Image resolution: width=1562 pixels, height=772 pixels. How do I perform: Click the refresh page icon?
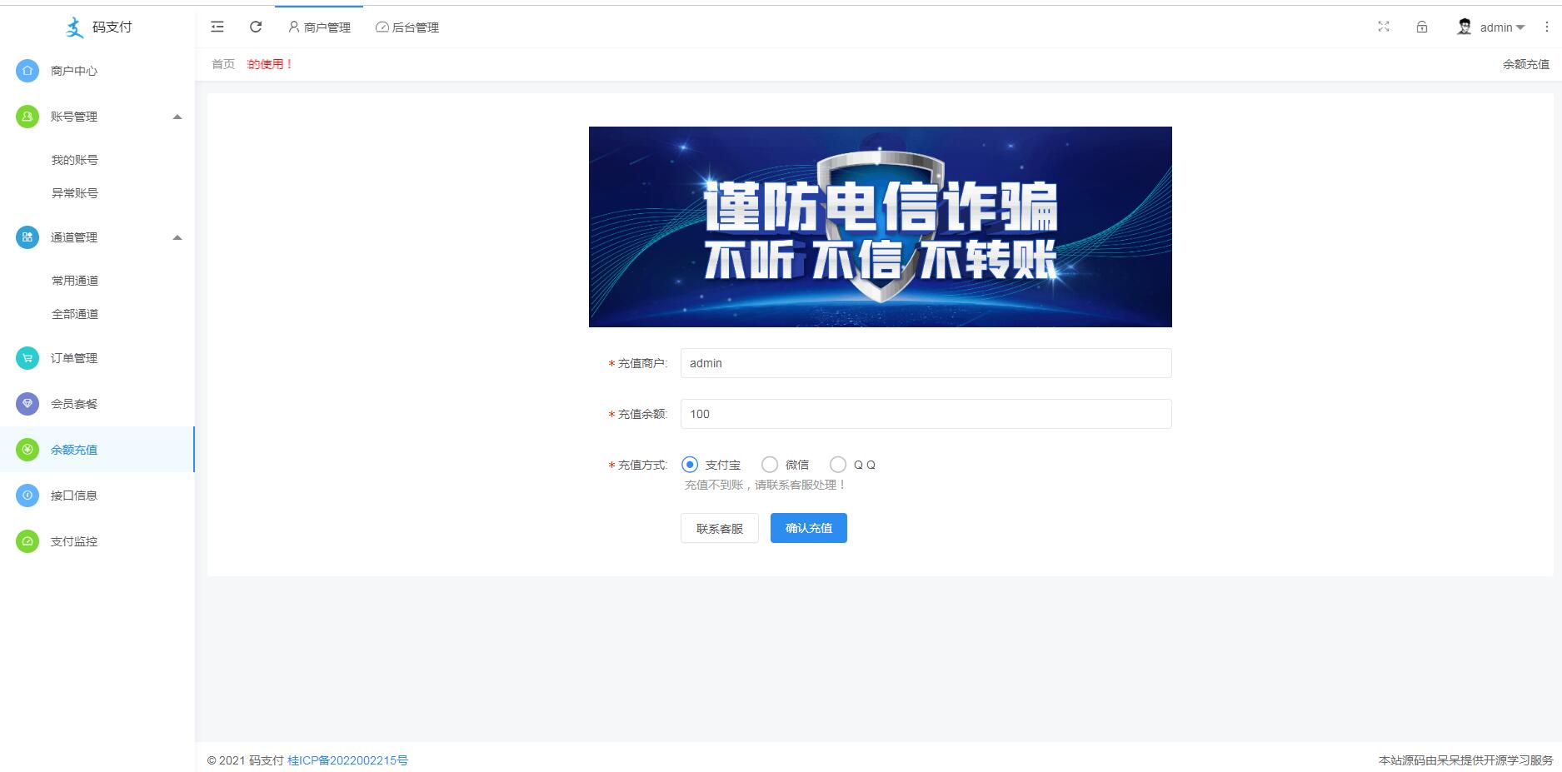point(256,27)
